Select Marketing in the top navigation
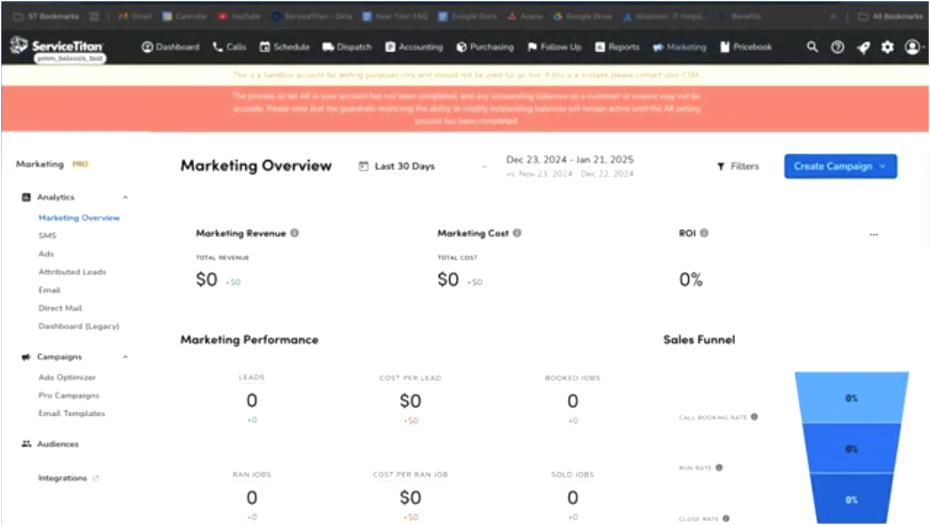 point(680,47)
